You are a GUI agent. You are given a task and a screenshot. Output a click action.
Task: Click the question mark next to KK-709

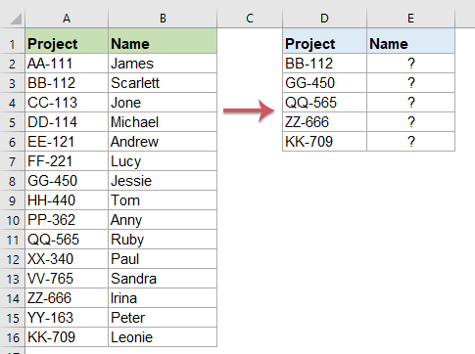(x=411, y=142)
